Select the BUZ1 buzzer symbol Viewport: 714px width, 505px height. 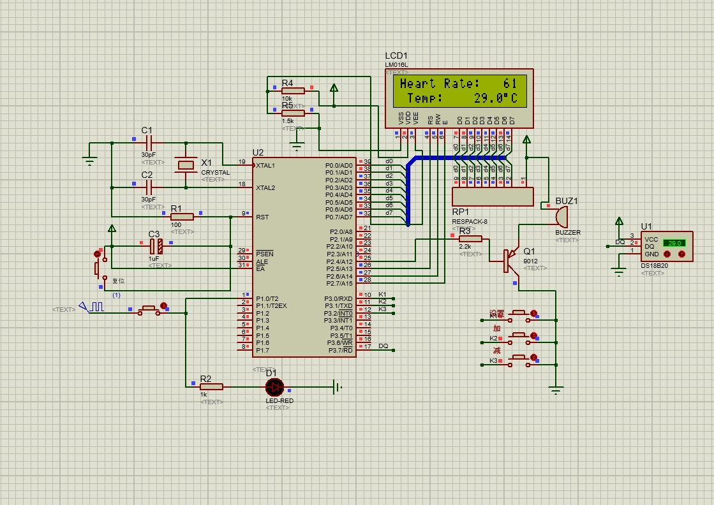coord(561,217)
